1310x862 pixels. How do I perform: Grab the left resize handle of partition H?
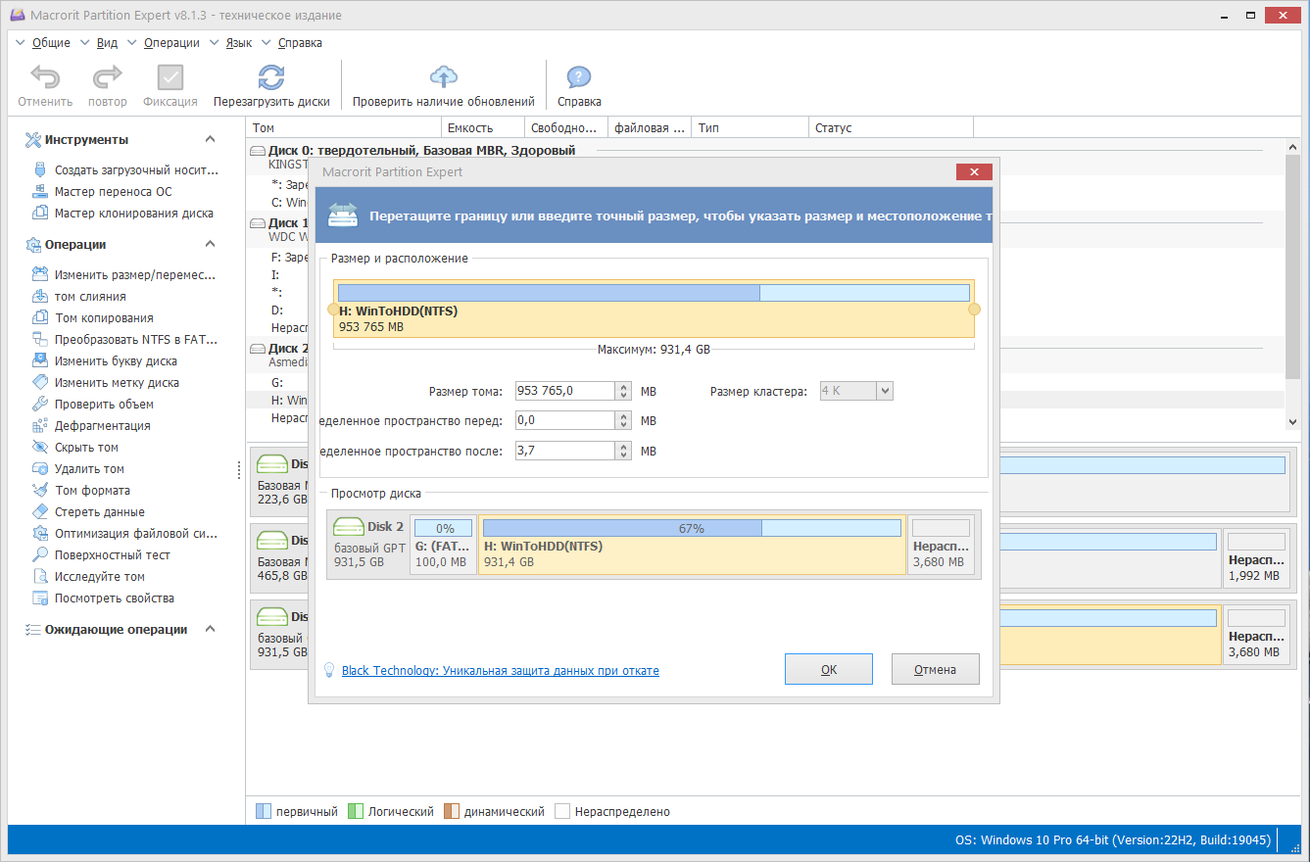point(333,310)
